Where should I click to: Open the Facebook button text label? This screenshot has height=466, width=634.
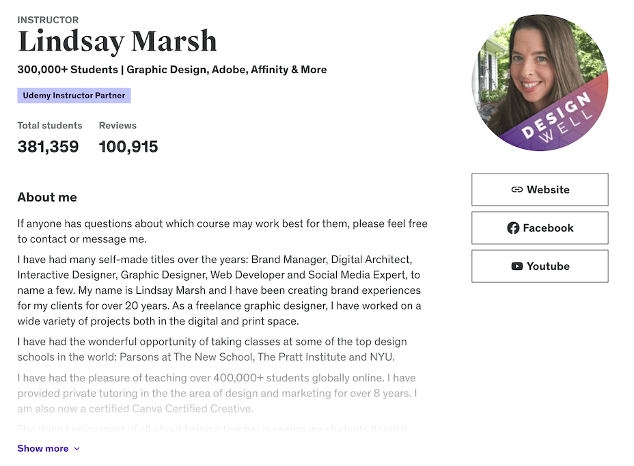tap(548, 228)
